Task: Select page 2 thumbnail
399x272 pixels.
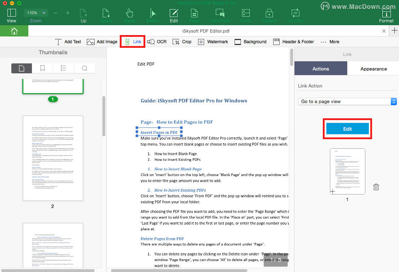Action: [x=53, y=158]
